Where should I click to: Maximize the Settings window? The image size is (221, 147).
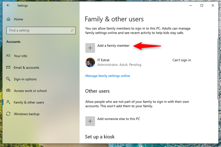coord(202,5)
